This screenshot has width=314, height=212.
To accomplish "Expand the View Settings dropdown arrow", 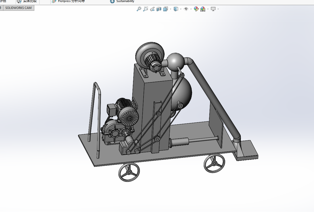I will tap(218, 9).
